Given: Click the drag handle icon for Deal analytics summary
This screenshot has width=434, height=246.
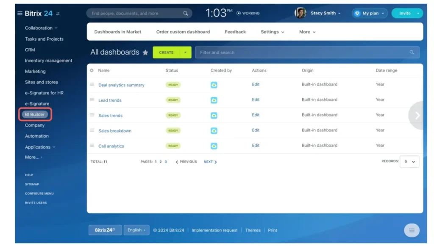Looking at the screenshot, I should 92,85.
